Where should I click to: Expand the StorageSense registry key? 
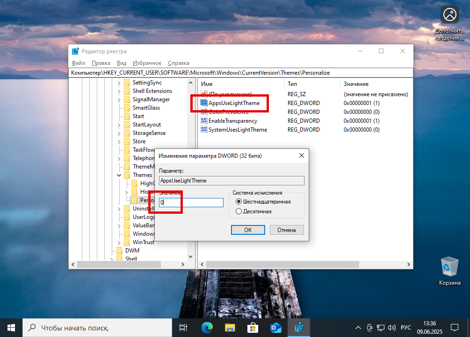pyautogui.click(x=119, y=133)
